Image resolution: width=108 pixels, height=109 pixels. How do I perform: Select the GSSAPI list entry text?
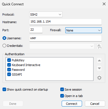point(17,74)
